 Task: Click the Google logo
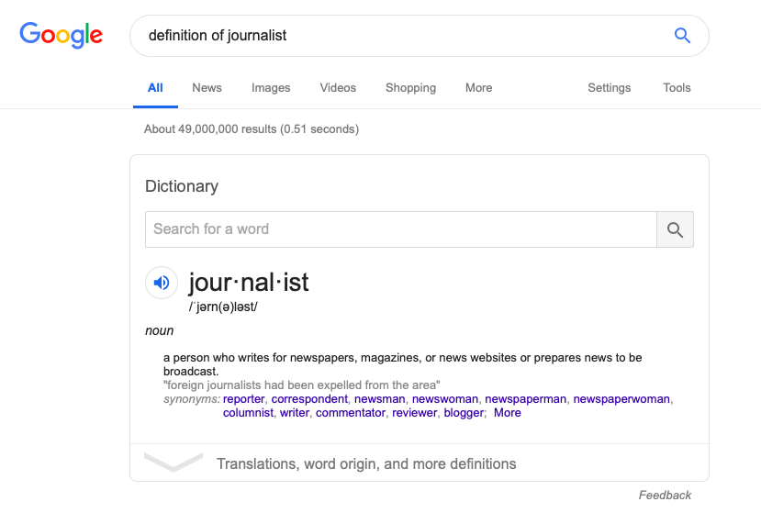tap(61, 35)
